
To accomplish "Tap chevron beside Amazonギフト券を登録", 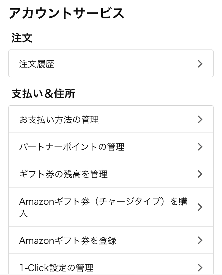I will pos(200,240).
